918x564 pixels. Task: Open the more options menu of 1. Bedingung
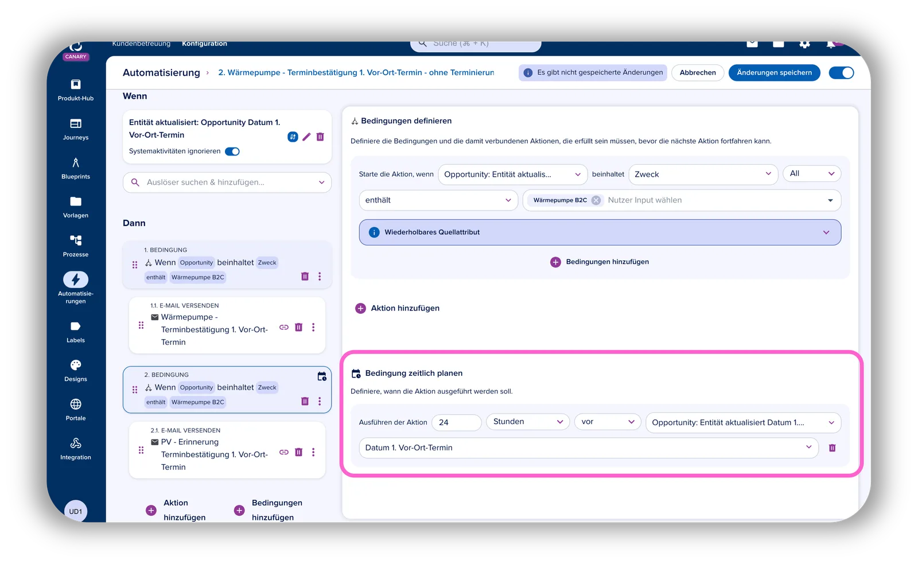tap(320, 277)
